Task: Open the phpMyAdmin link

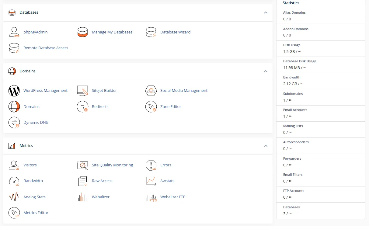Action: point(35,32)
